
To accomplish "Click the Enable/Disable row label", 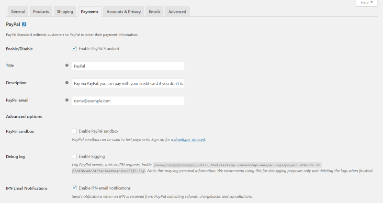I will tap(19, 49).
